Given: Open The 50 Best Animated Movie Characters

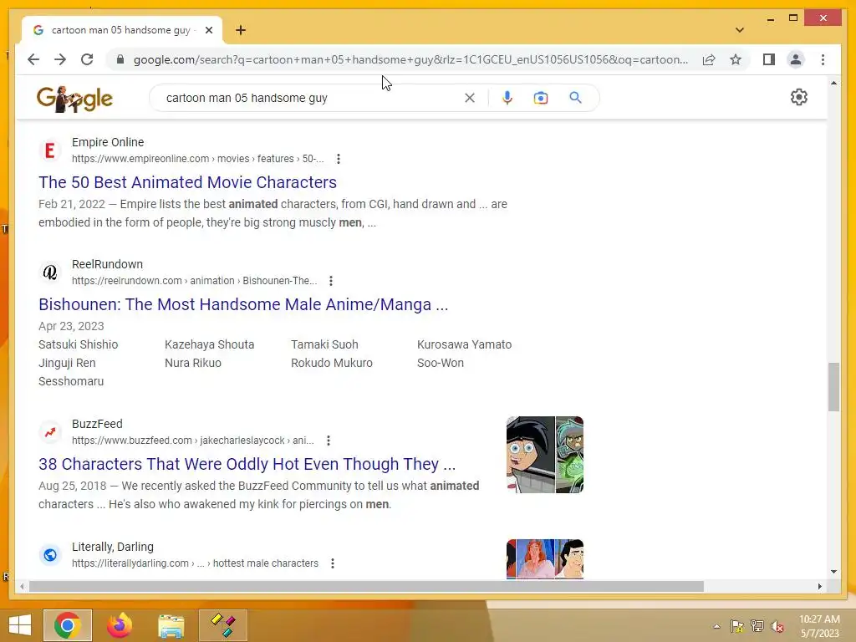Looking at the screenshot, I should tap(188, 182).
